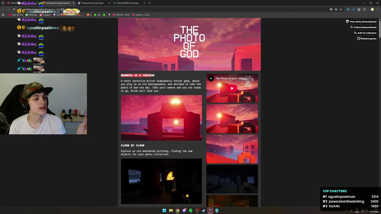Click the Discord taskbar icon
The image size is (381, 214).
coord(184,210)
